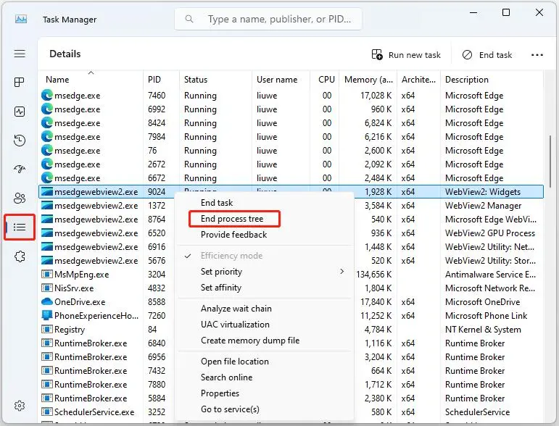Choose Go to service(s)

(x=230, y=409)
